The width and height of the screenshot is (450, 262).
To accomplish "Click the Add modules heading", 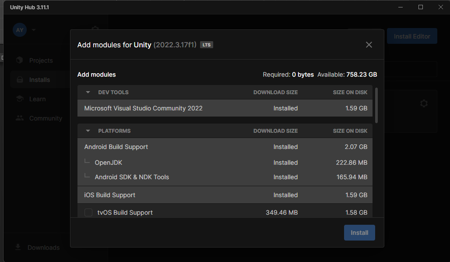I will click(96, 74).
